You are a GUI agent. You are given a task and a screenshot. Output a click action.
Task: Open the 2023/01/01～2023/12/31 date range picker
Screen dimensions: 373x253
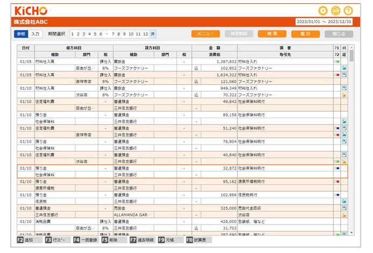[324, 22]
